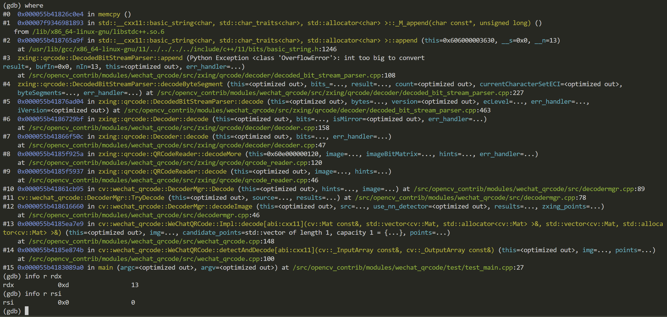
Task: Open decoder.cpp line 158
Action: click(175, 128)
